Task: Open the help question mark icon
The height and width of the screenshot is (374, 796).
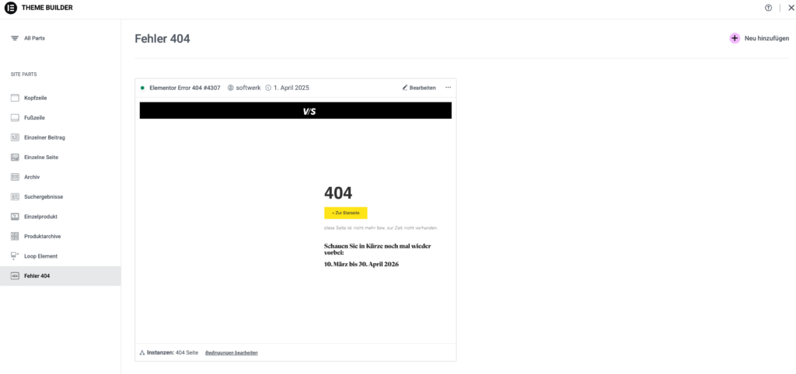Action: tap(768, 8)
